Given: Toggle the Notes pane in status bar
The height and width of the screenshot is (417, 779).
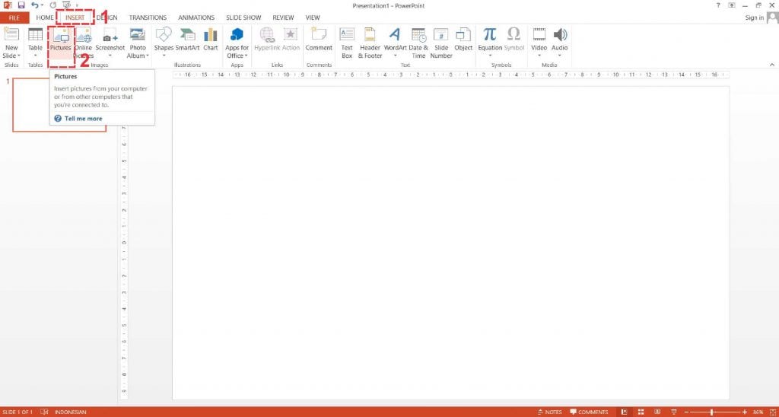Looking at the screenshot, I should pyautogui.click(x=549, y=412).
